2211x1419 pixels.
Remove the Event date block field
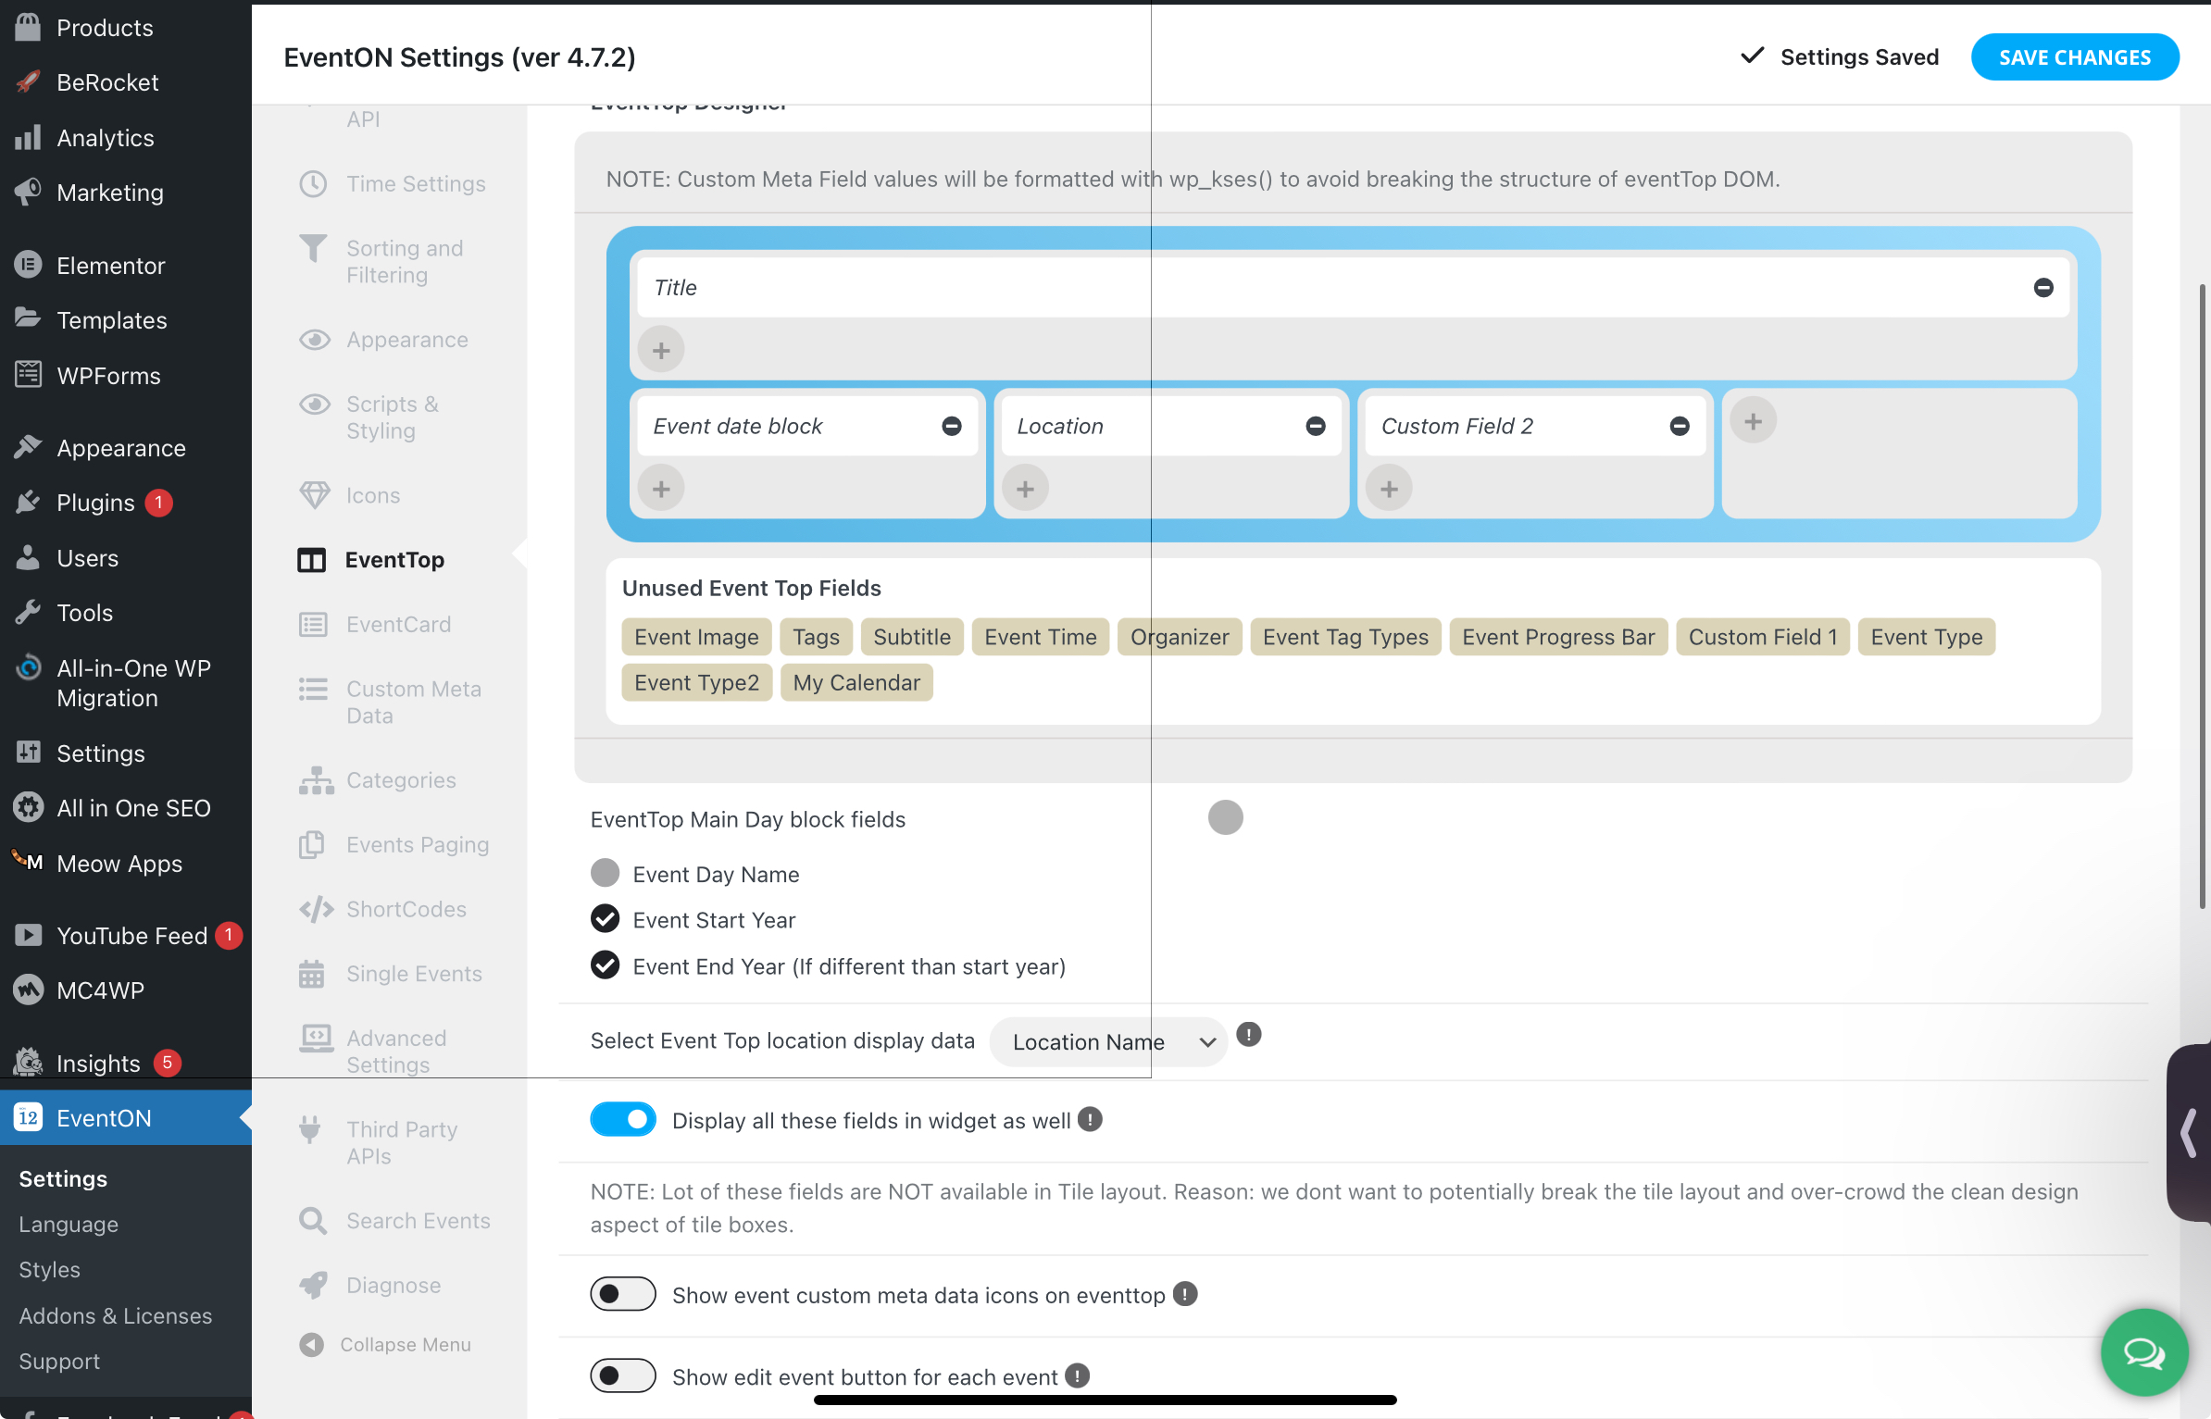(951, 426)
